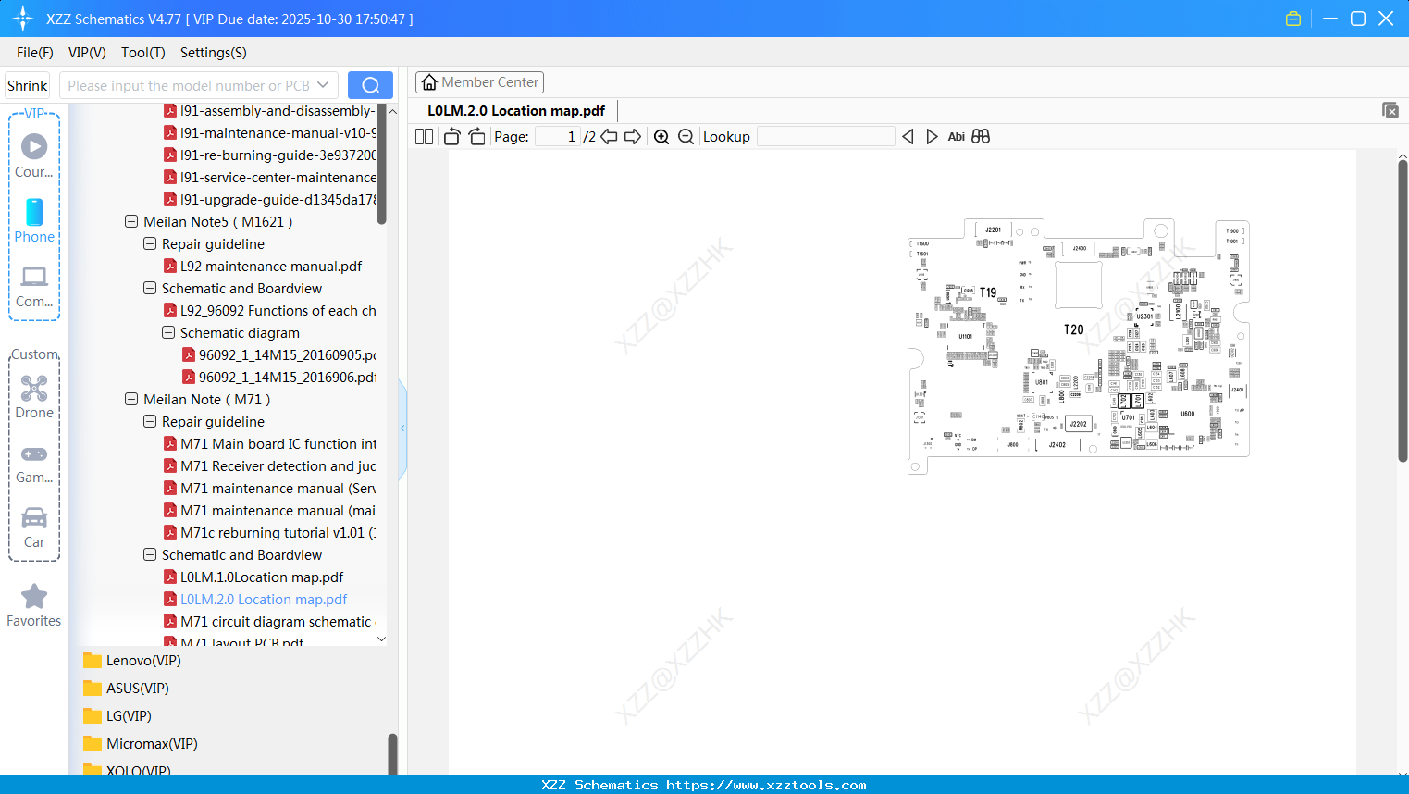The height and width of the screenshot is (794, 1409).
Task: Click the binoculars search icon on PDF toolbar
Action: point(981,136)
